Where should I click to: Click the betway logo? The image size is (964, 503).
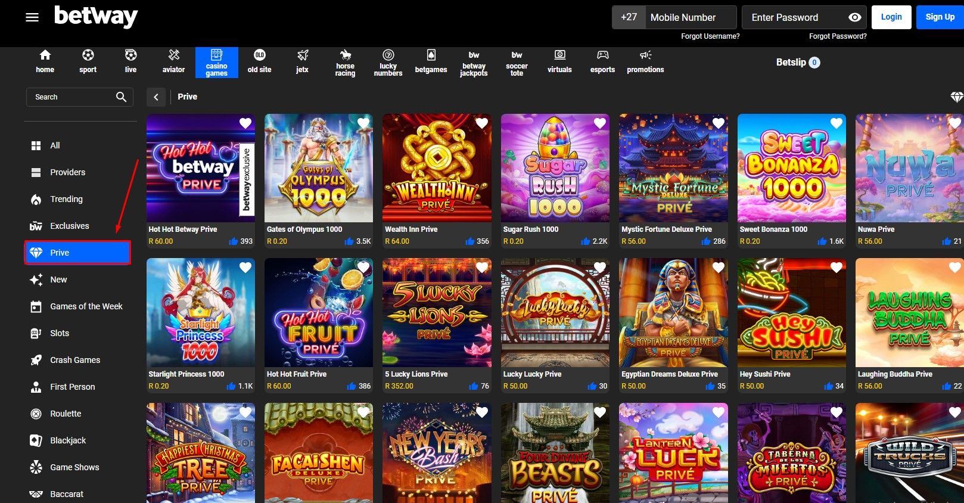(96, 17)
